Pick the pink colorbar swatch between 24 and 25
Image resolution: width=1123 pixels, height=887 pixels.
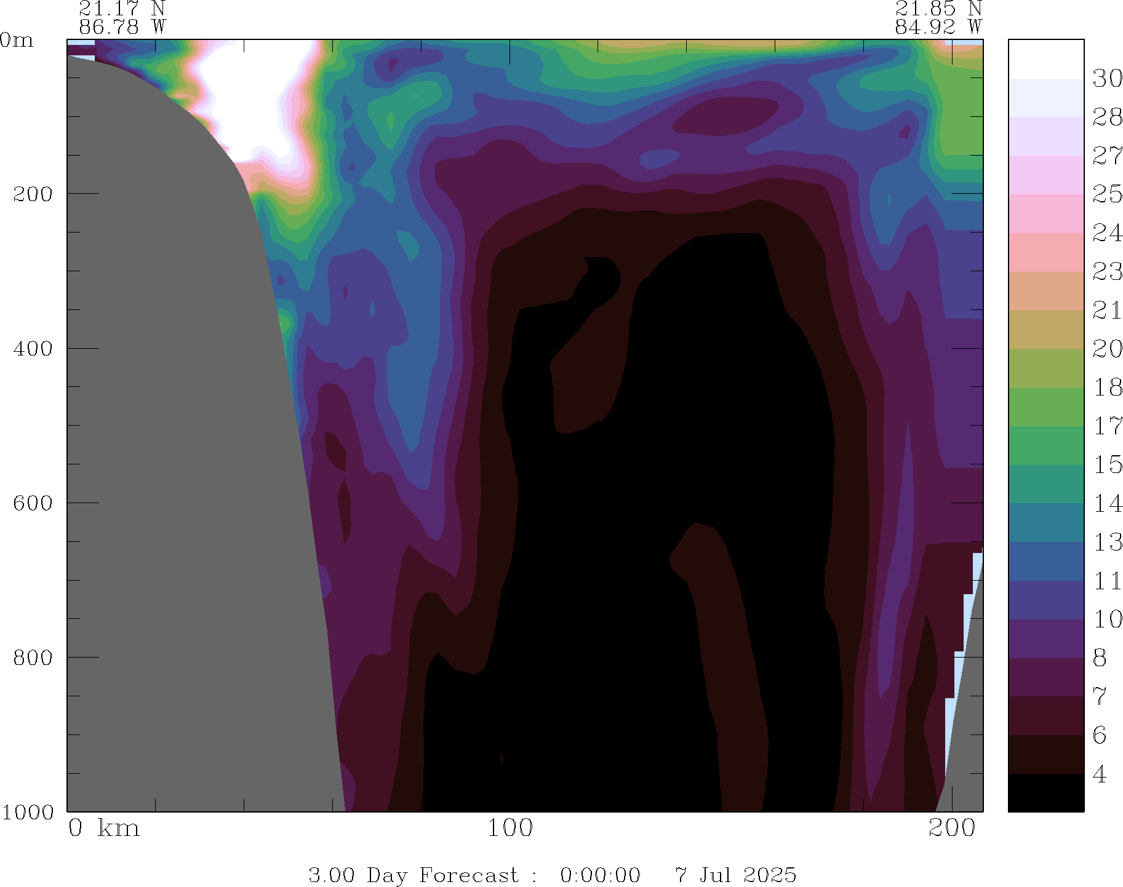[x=1045, y=213]
